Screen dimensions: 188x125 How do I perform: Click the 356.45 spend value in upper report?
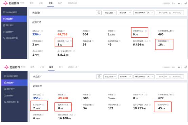pos(37,34)
